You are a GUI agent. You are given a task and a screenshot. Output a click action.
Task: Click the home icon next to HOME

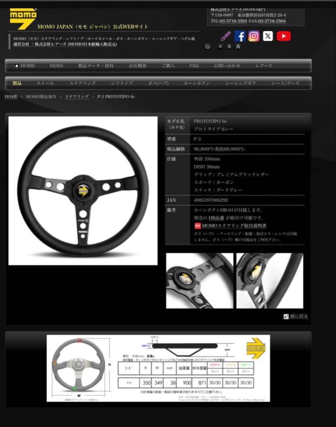point(16,65)
